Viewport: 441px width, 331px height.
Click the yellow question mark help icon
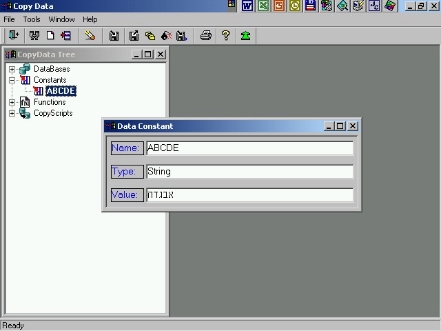click(225, 36)
